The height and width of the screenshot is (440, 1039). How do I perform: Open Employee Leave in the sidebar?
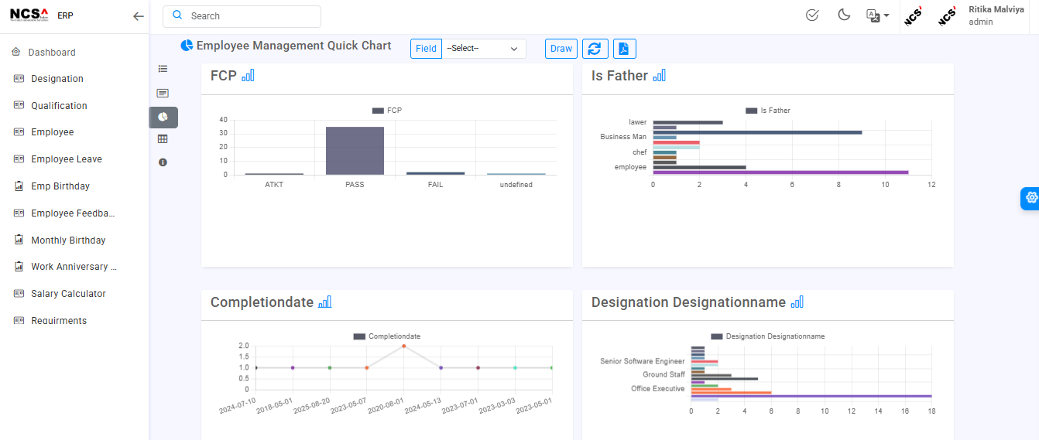(x=67, y=159)
